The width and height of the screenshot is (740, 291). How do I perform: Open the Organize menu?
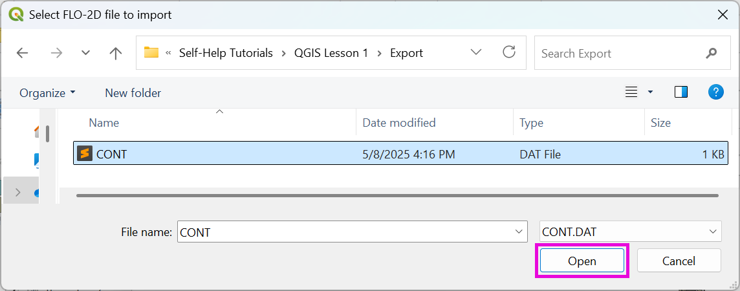pos(47,93)
